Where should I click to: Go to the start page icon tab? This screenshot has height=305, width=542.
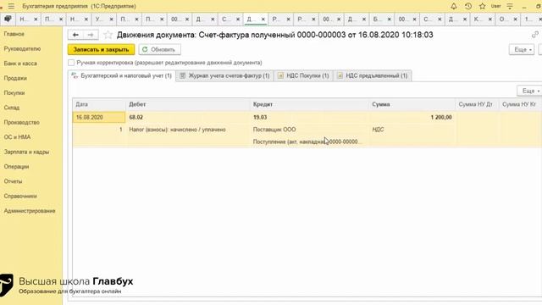8,19
